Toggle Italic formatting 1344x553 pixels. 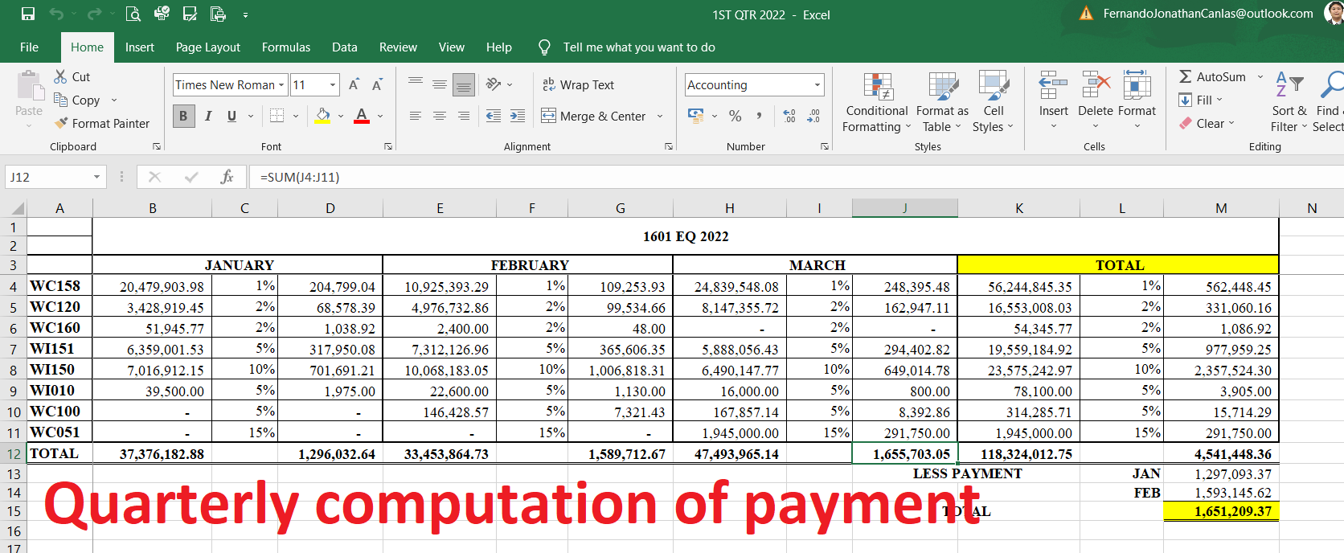pos(208,116)
